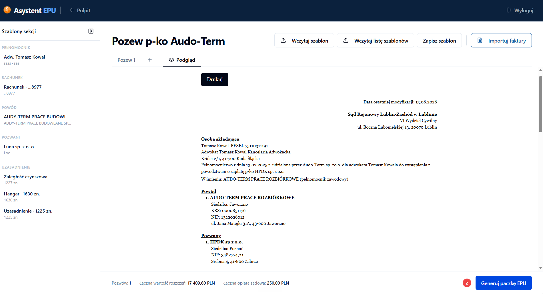Click the back arrow next to Pulpit

(x=72, y=10)
